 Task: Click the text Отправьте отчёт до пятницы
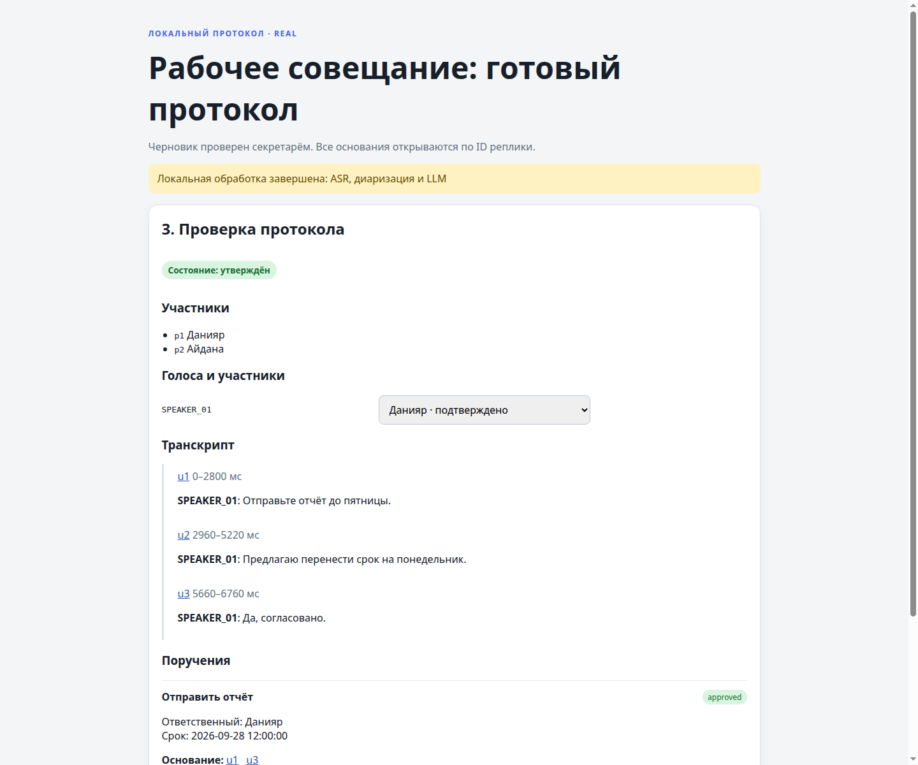(317, 500)
